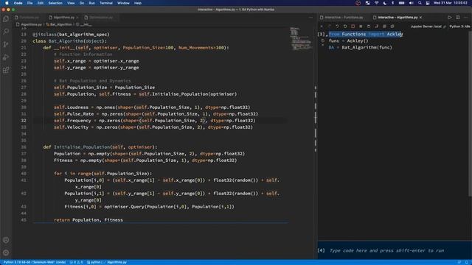The width and height of the screenshot is (472, 265).
Task: Switch to the Interactive - Functions.py tab
Action: click(x=344, y=18)
